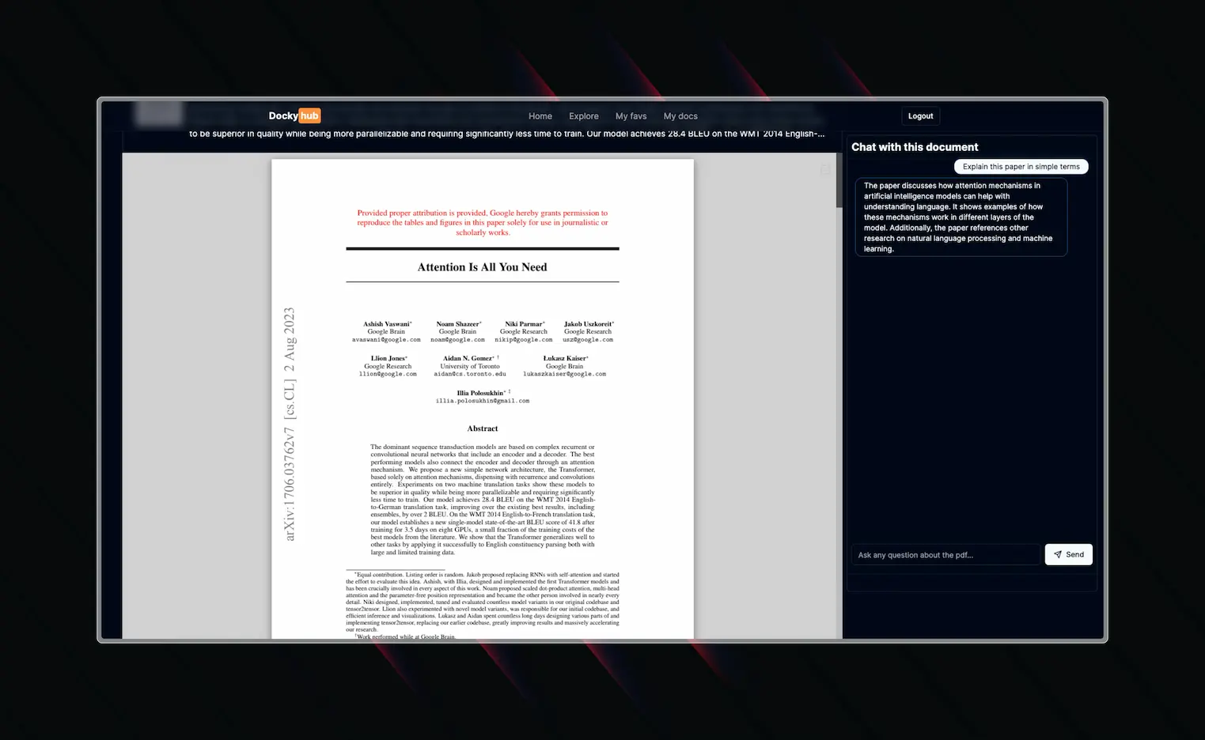Screen dimensions: 1205x740
Task: Click email 'usz@google.com'
Action: coord(588,340)
